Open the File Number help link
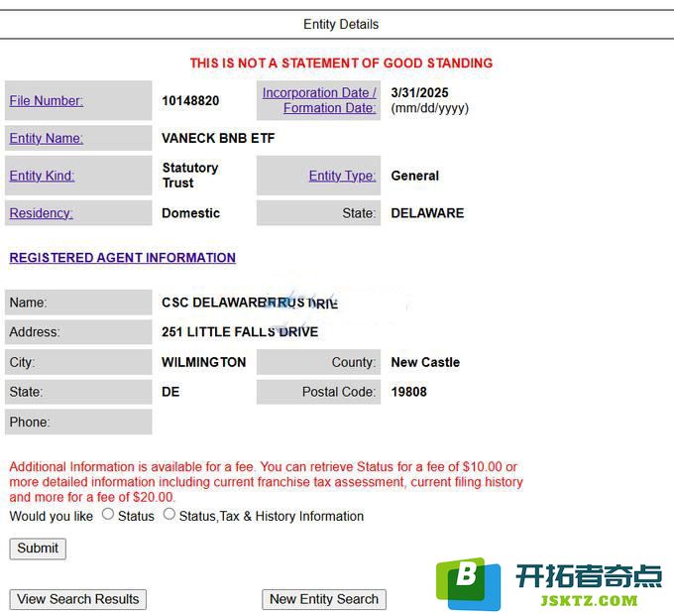 (47, 101)
